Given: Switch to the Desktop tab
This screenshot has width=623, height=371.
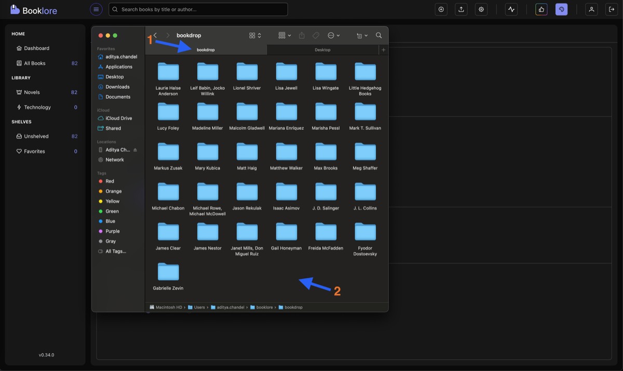Looking at the screenshot, I should (322, 49).
